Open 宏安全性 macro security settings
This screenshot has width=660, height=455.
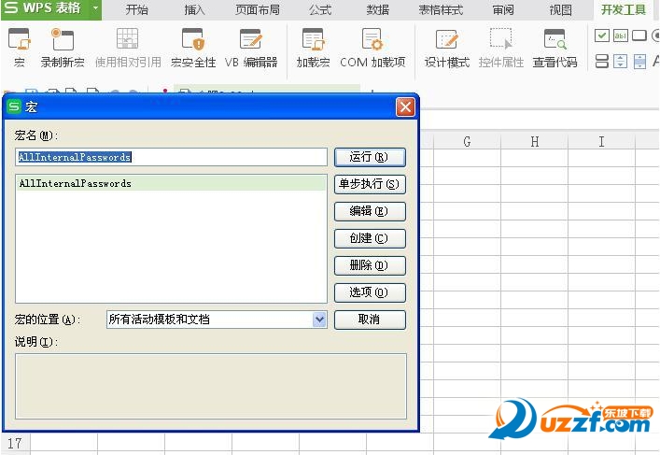tap(192, 47)
